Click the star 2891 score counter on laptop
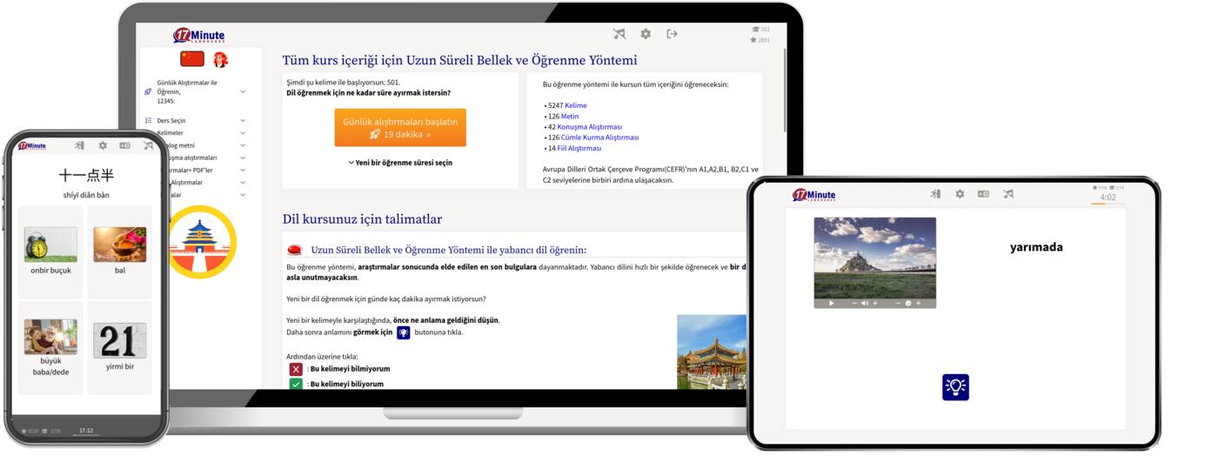The height and width of the screenshot is (463, 1218). tap(760, 40)
